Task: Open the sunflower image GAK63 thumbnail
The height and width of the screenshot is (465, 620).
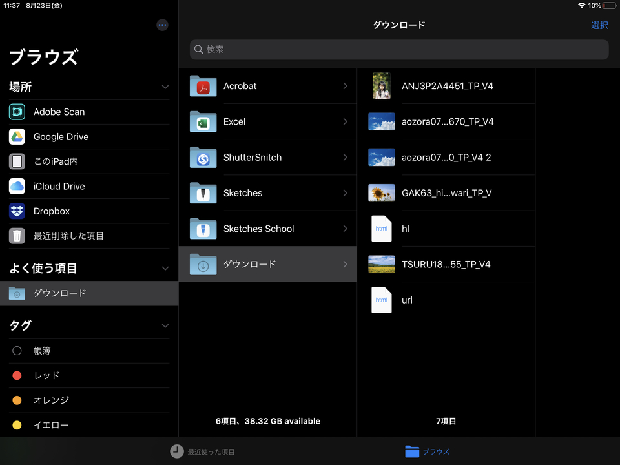Action: tap(382, 193)
